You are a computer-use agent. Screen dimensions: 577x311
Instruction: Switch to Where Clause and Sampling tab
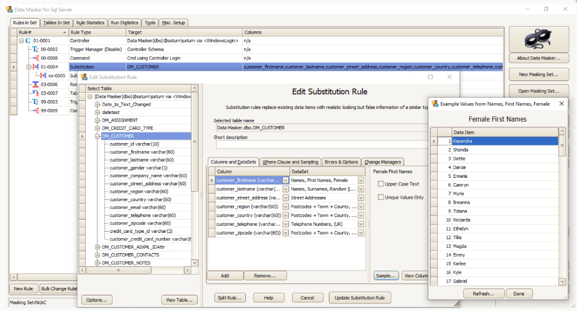click(x=291, y=162)
